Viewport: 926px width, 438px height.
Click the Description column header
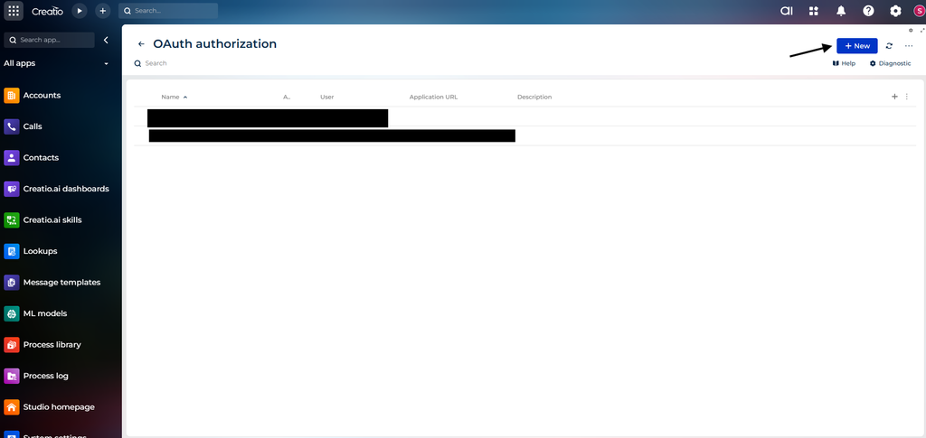pos(534,97)
